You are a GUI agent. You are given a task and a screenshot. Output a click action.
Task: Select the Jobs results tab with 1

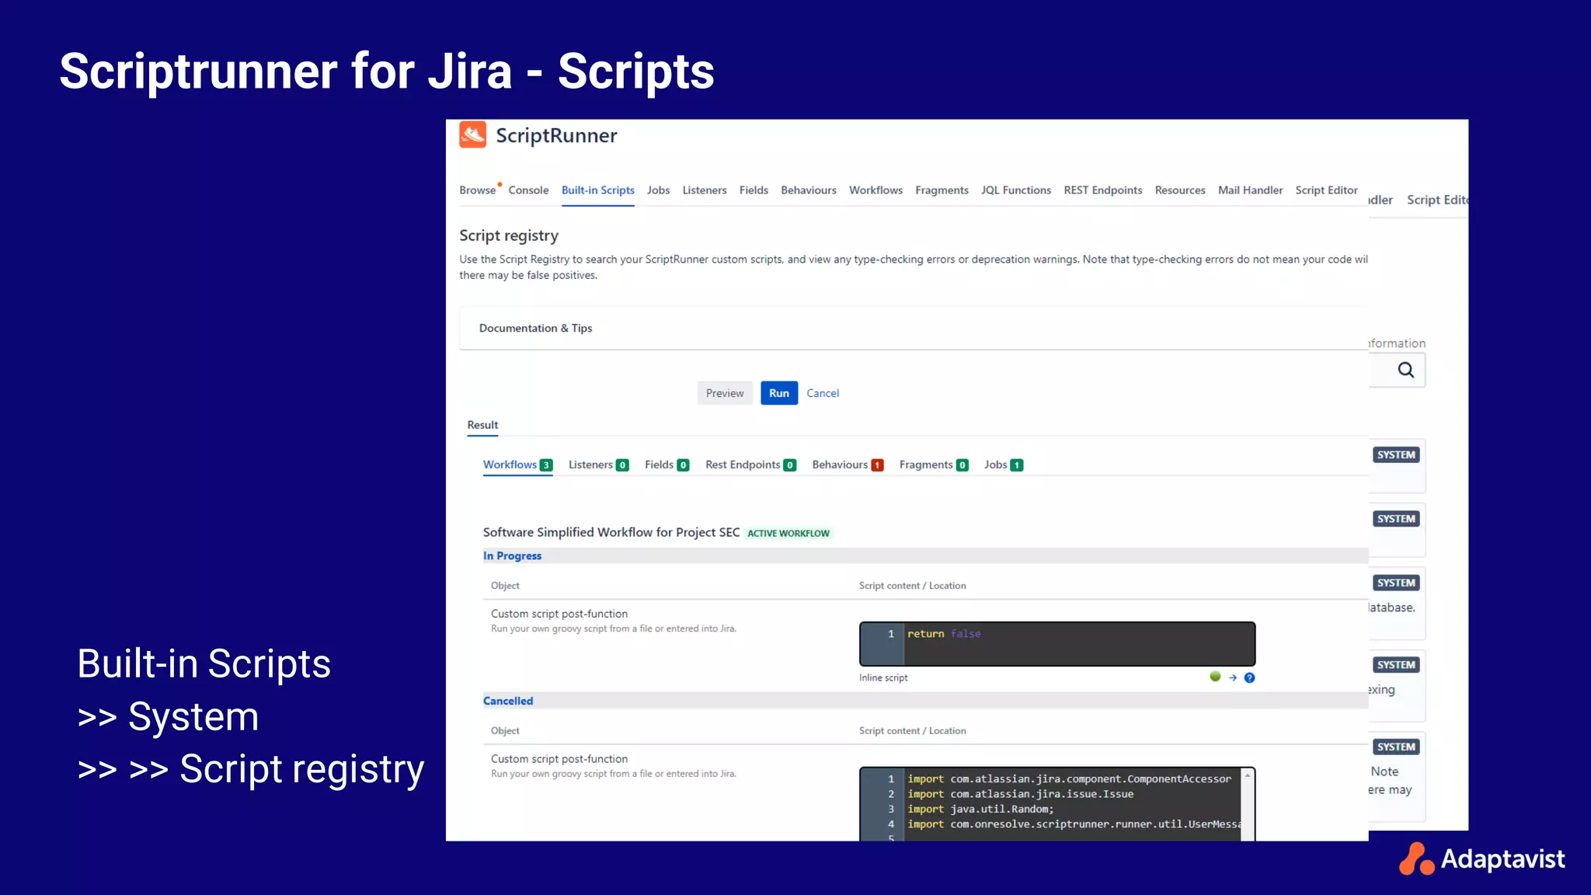coord(1003,465)
